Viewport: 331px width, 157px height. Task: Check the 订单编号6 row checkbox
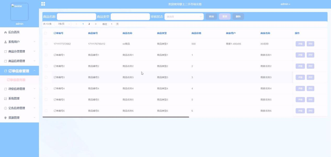click(x=46, y=111)
